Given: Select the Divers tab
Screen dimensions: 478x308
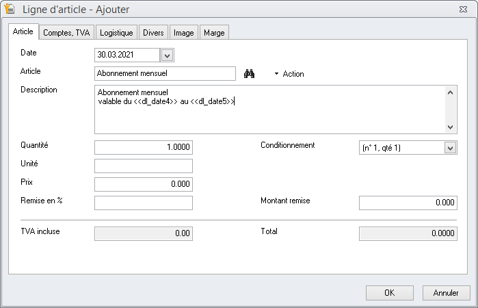Looking at the screenshot, I should 153,33.
